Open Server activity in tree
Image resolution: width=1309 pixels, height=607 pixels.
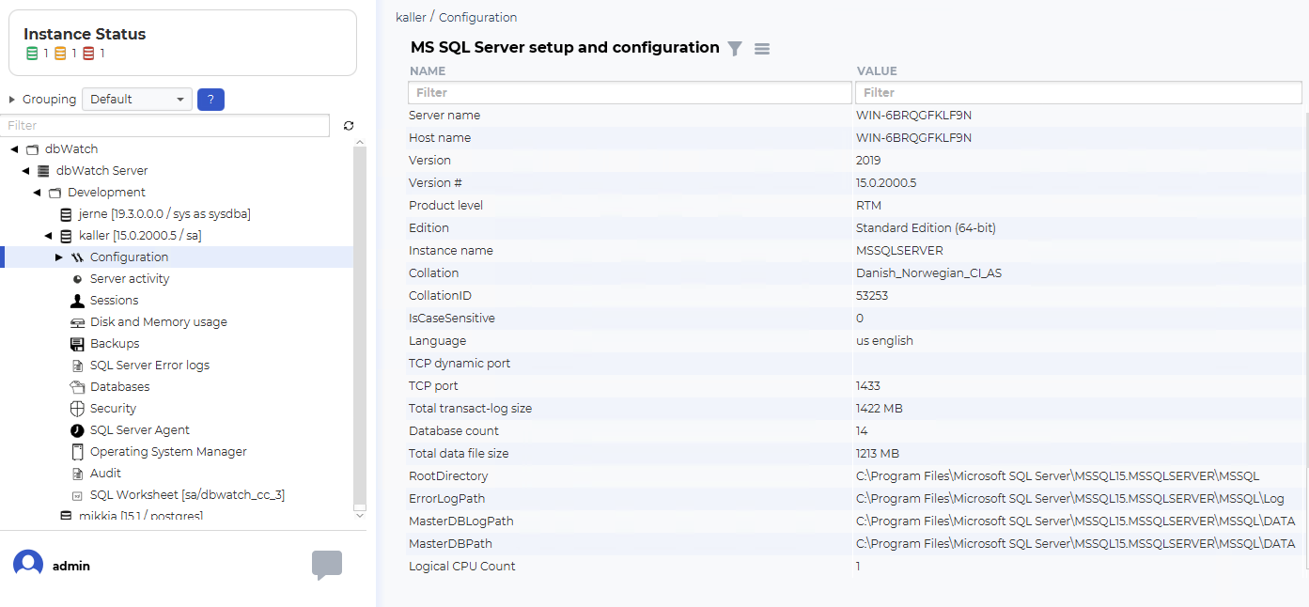coord(130,279)
